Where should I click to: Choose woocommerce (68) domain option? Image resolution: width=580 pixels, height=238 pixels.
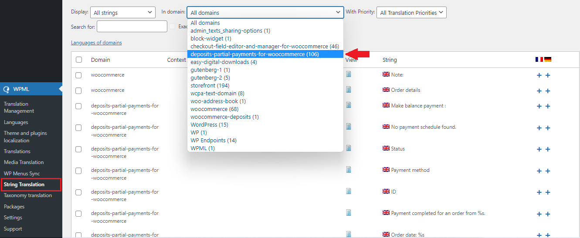click(265, 109)
